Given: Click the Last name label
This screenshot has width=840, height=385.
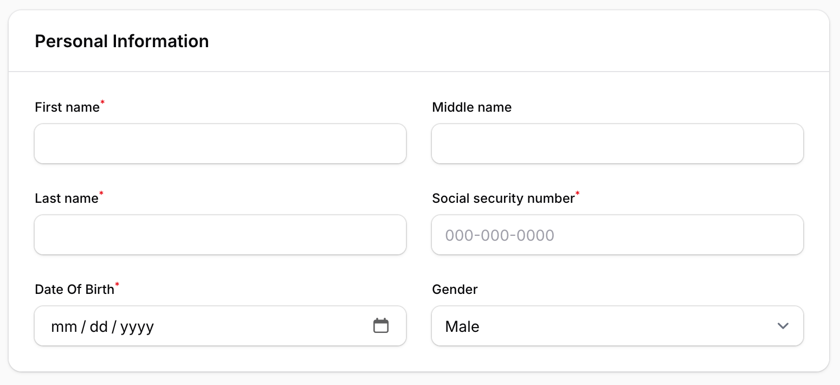Looking at the screenshot, I should (67, 198).
